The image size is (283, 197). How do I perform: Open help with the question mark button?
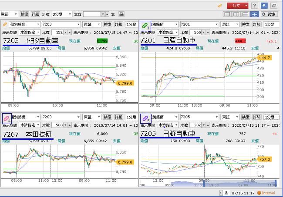255,6
